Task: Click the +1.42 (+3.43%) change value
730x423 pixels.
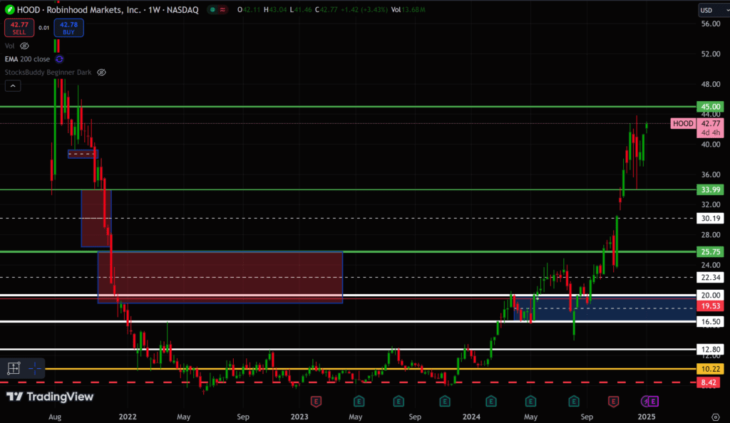Action: click(363, 10)
